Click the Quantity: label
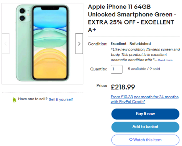The image size is (182, 146). 98,69
